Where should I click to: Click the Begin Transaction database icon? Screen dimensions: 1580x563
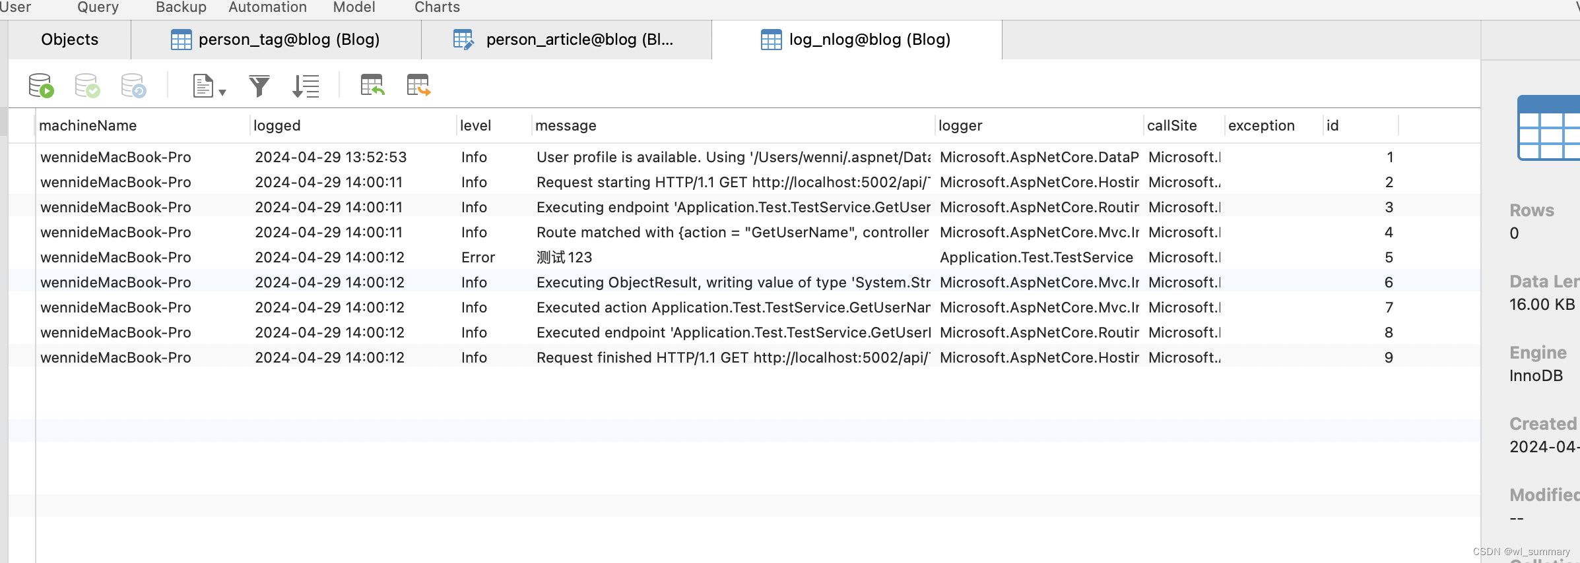(x=41, y=86)
